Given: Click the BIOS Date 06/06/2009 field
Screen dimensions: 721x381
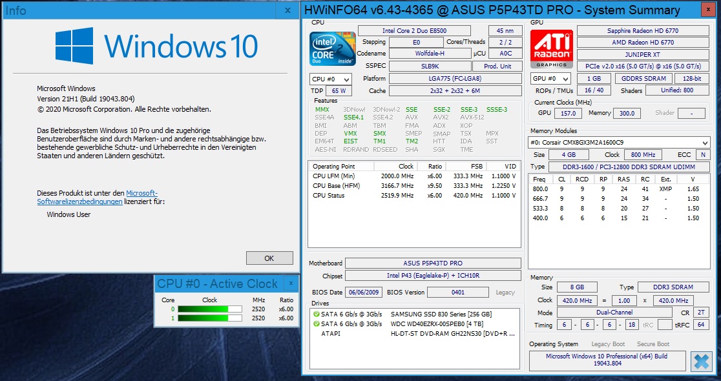Looking at the screenshot, I should [x=364, y=293].
